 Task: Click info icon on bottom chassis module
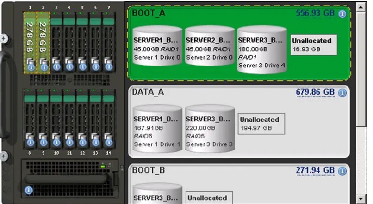coord(29,190)
